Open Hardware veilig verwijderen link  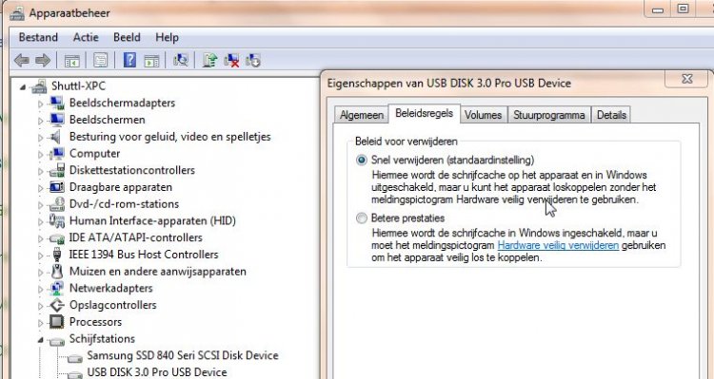click(558, 245)
